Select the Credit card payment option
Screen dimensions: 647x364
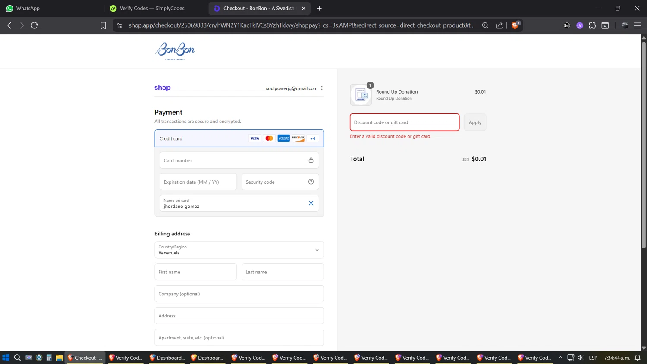pyautogui.click(x=239, y=138)
